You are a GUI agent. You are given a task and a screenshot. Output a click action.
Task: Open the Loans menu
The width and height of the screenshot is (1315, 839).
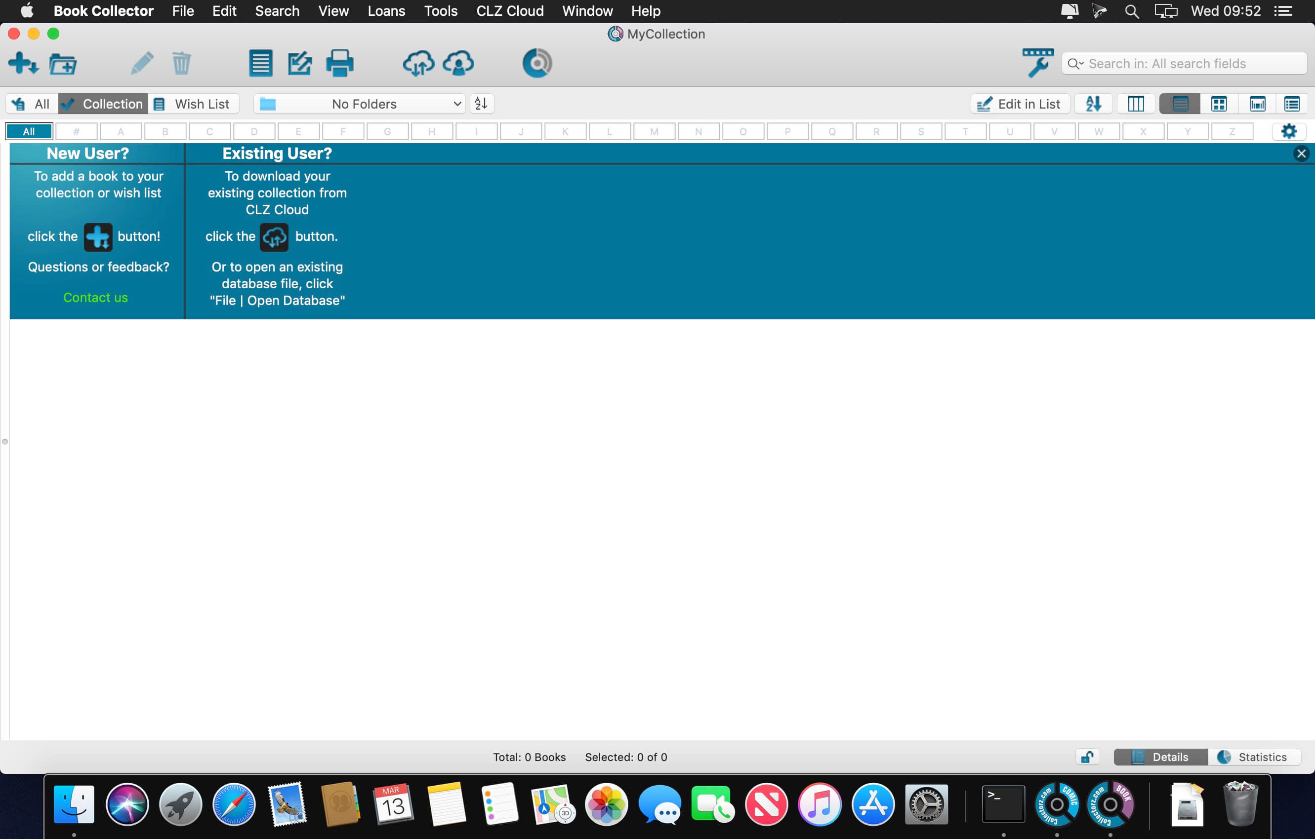(386, 11)
